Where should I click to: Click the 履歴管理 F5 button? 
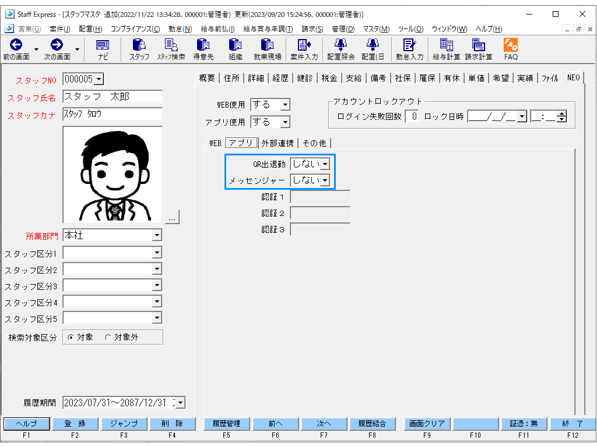pos(227,424)
